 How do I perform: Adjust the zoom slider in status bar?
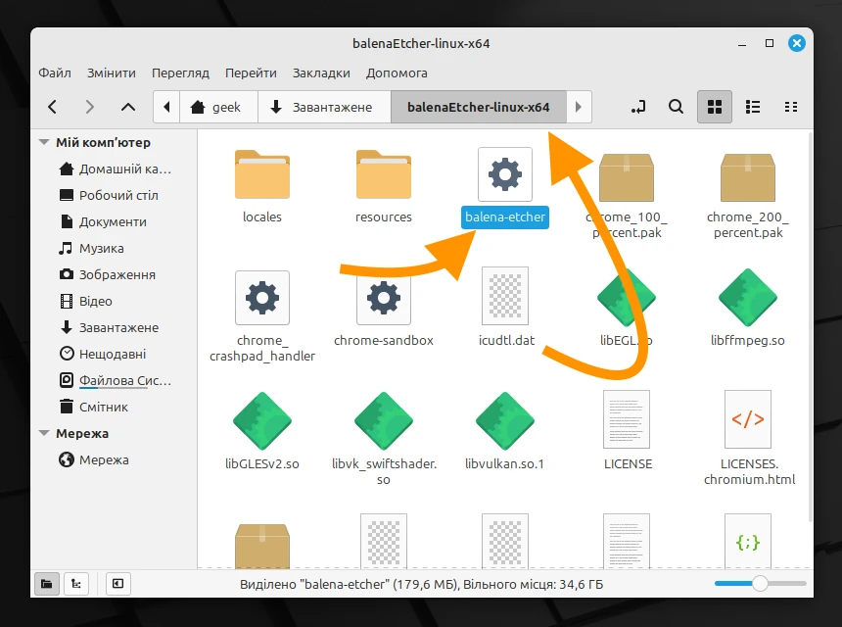click(x=761, y=584)
